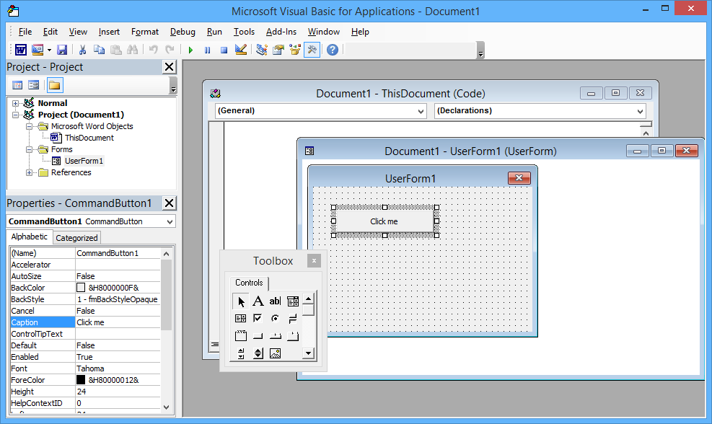
Task: Select the Label control in Toolbox
Action: 258,301
